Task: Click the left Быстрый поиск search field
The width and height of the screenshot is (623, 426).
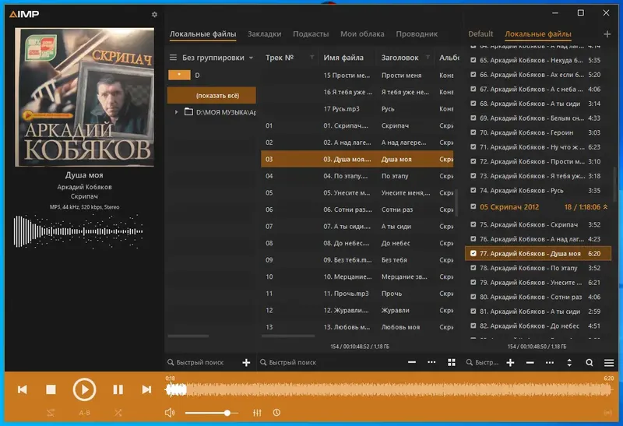Action: (x=200, y=362)
